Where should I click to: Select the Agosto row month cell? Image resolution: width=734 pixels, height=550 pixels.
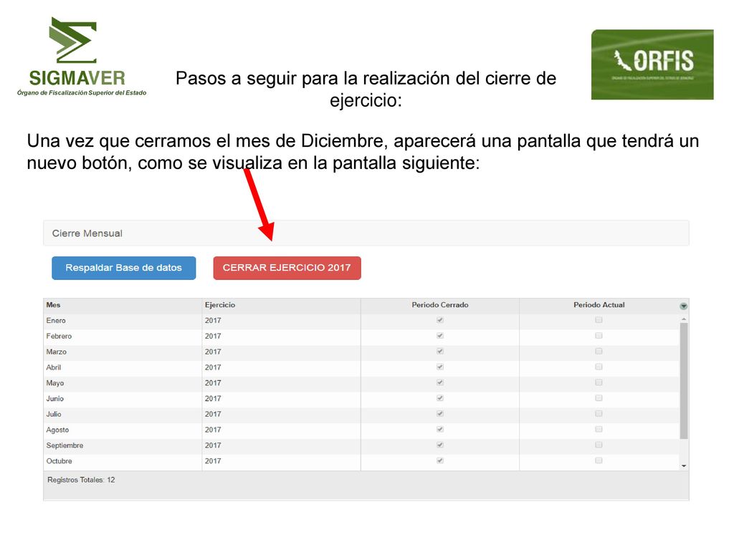(123, 430)
